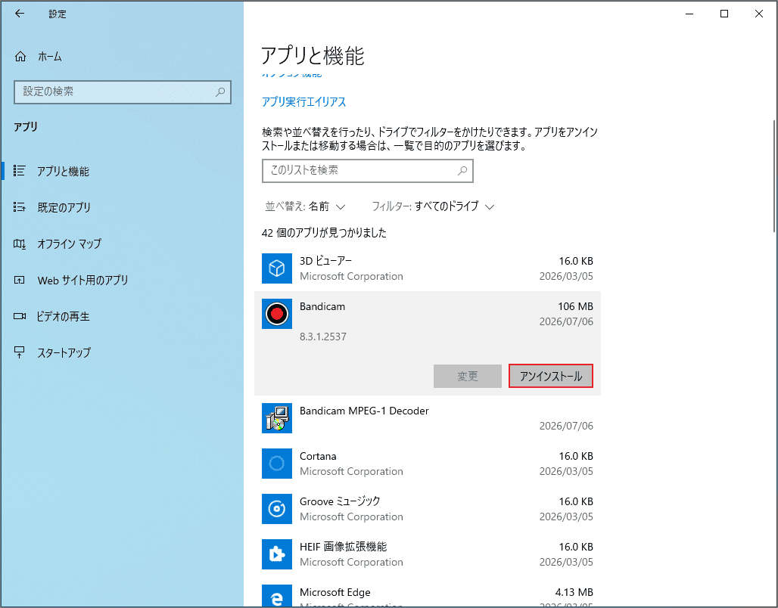Click the Microsoft Edge app icon
Screen dimensions: 778x608
tap(277, 596)
